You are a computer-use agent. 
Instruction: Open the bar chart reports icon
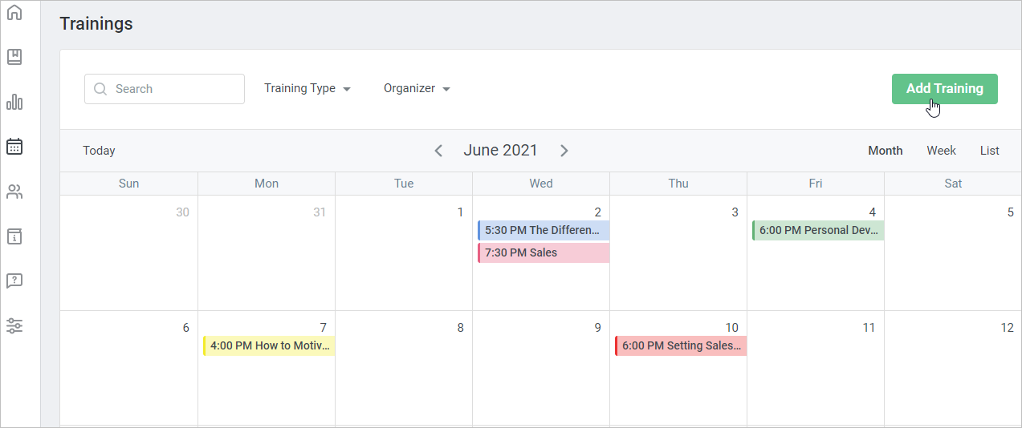point(14,102)
